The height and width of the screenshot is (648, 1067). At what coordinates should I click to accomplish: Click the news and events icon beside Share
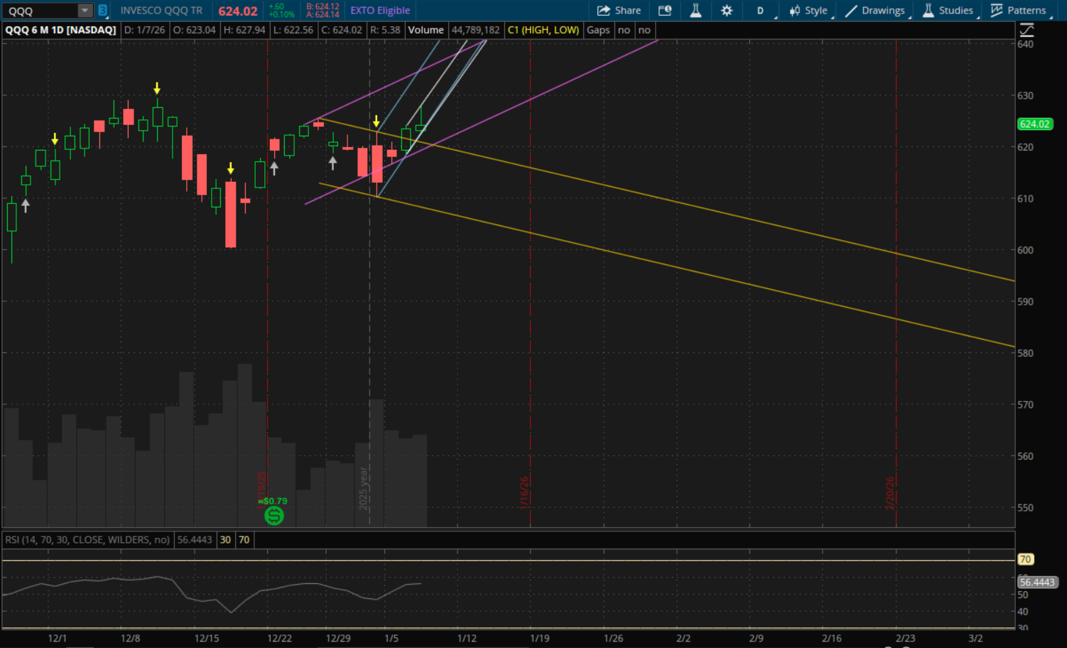[x=665, y=11]
